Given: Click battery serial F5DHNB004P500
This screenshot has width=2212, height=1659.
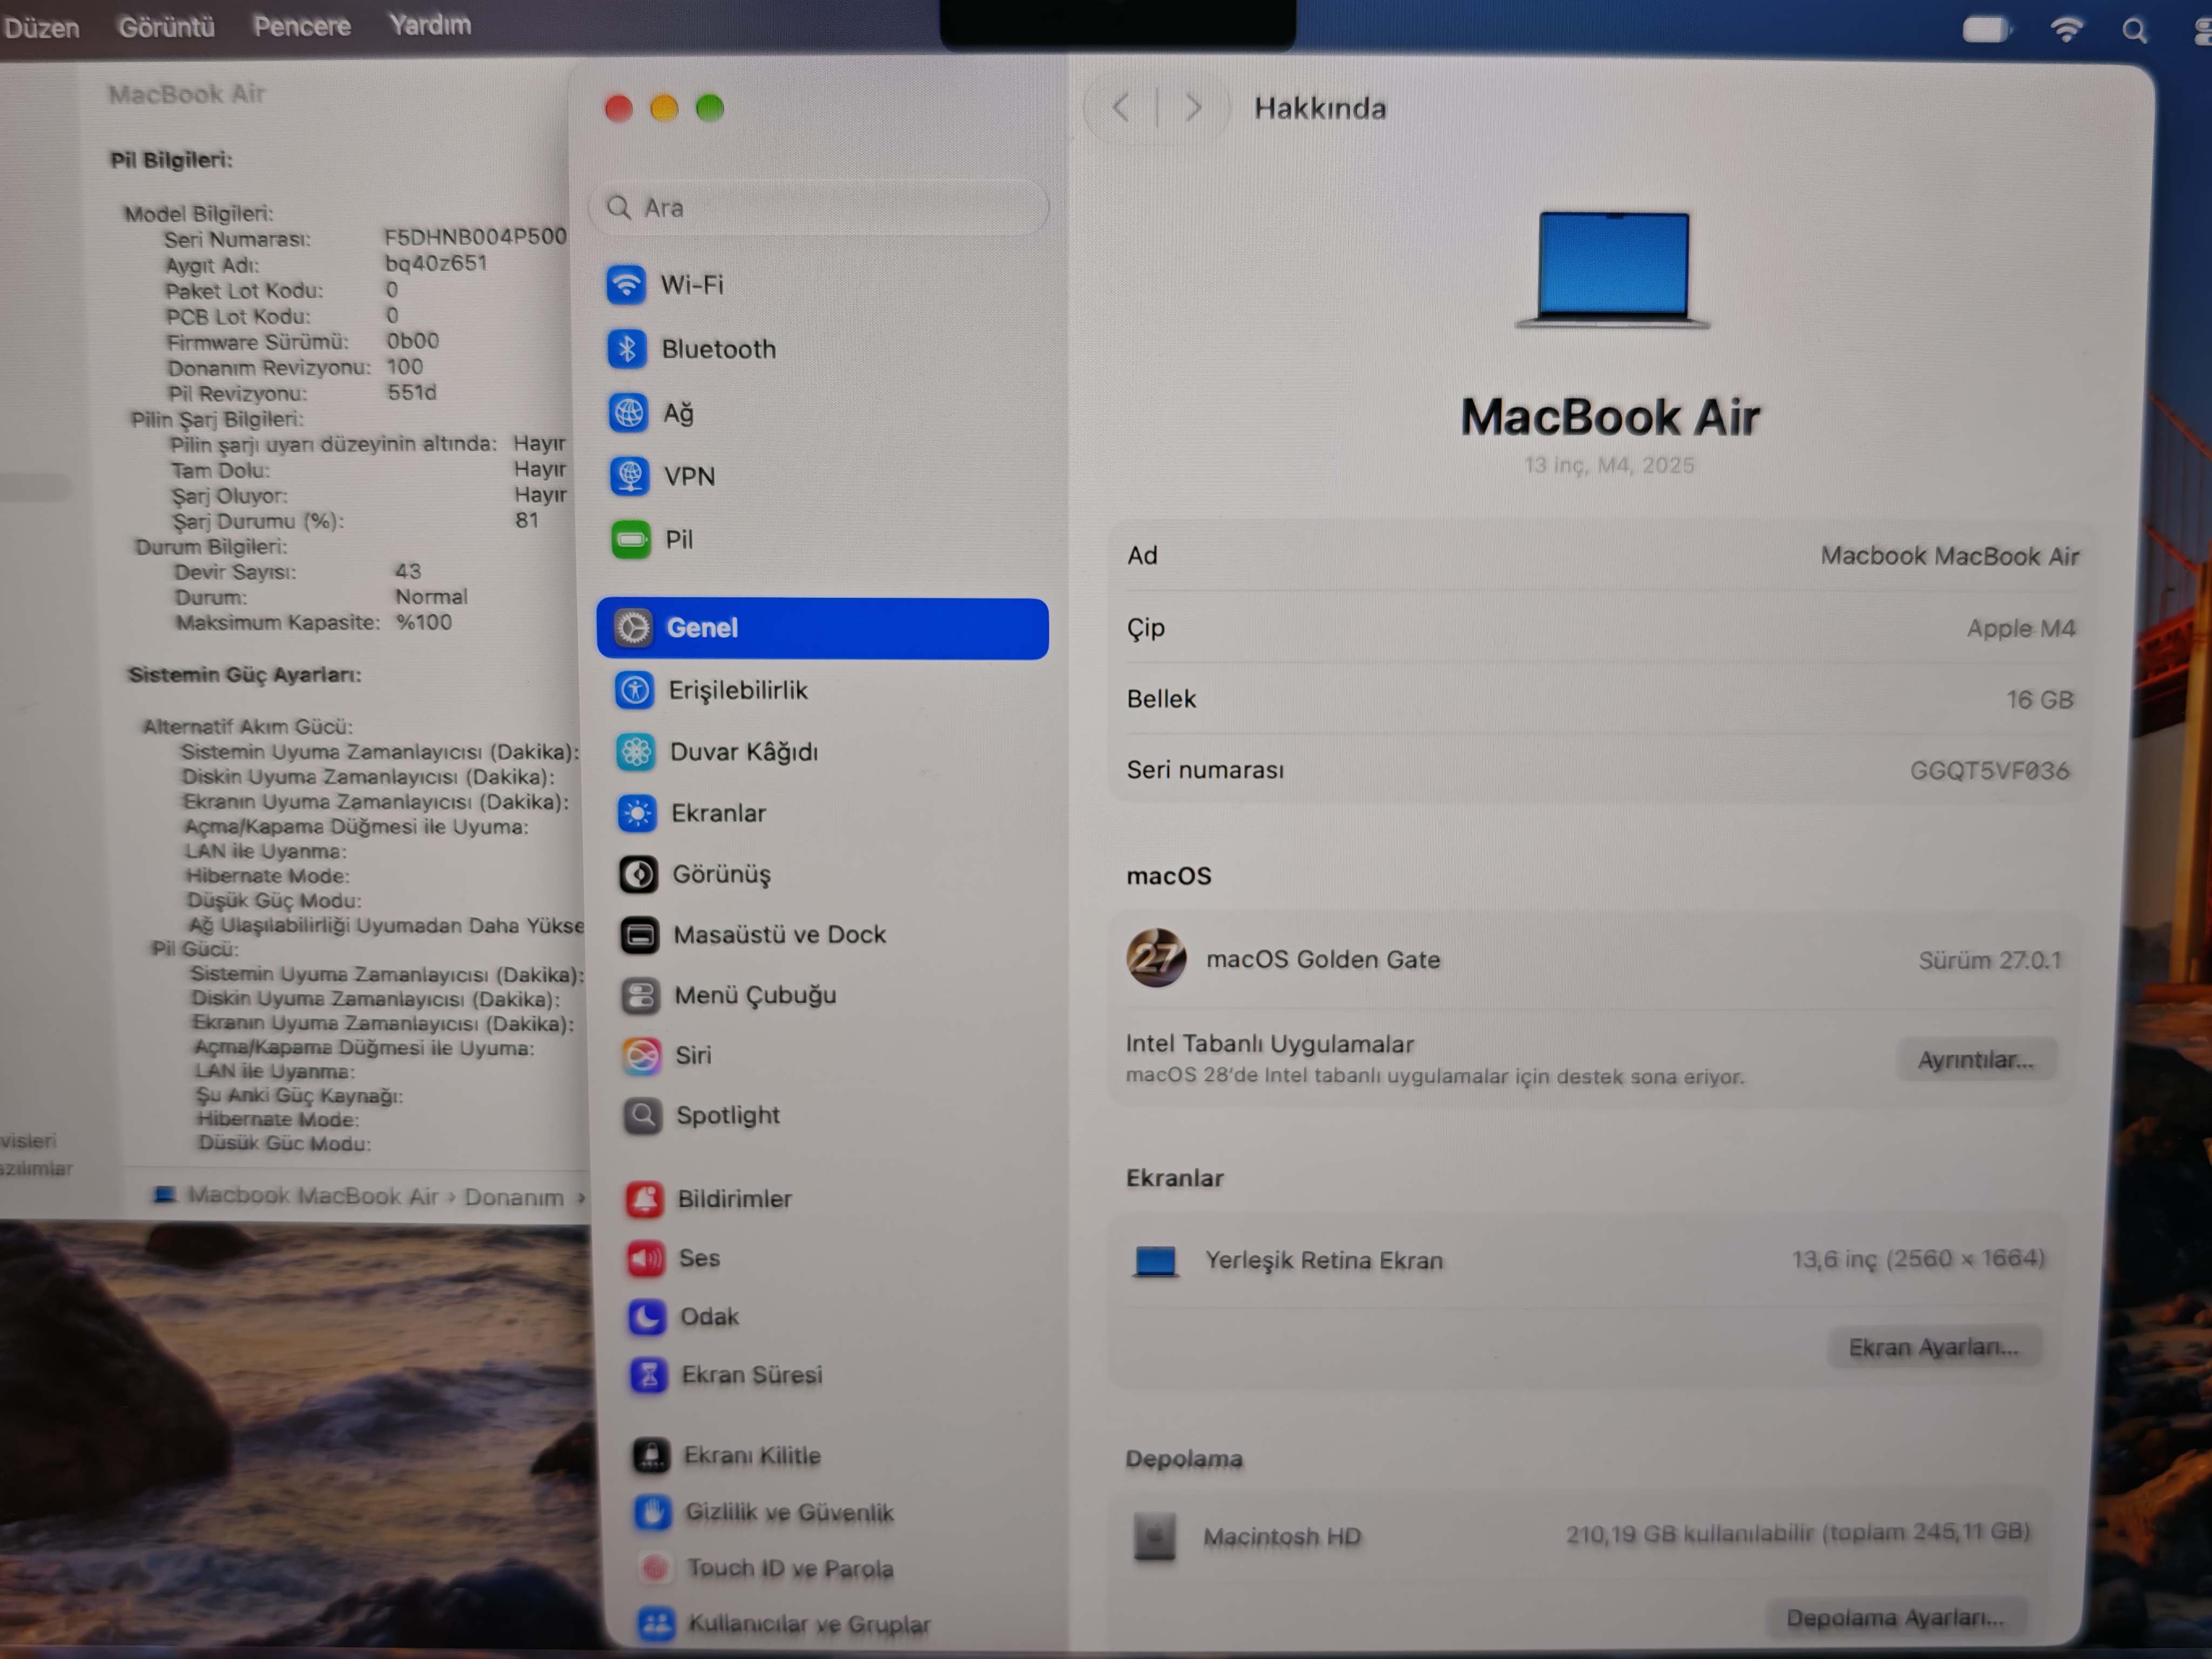Looking at the screenshot, I should pyautogui.click(x=475, y=237).
